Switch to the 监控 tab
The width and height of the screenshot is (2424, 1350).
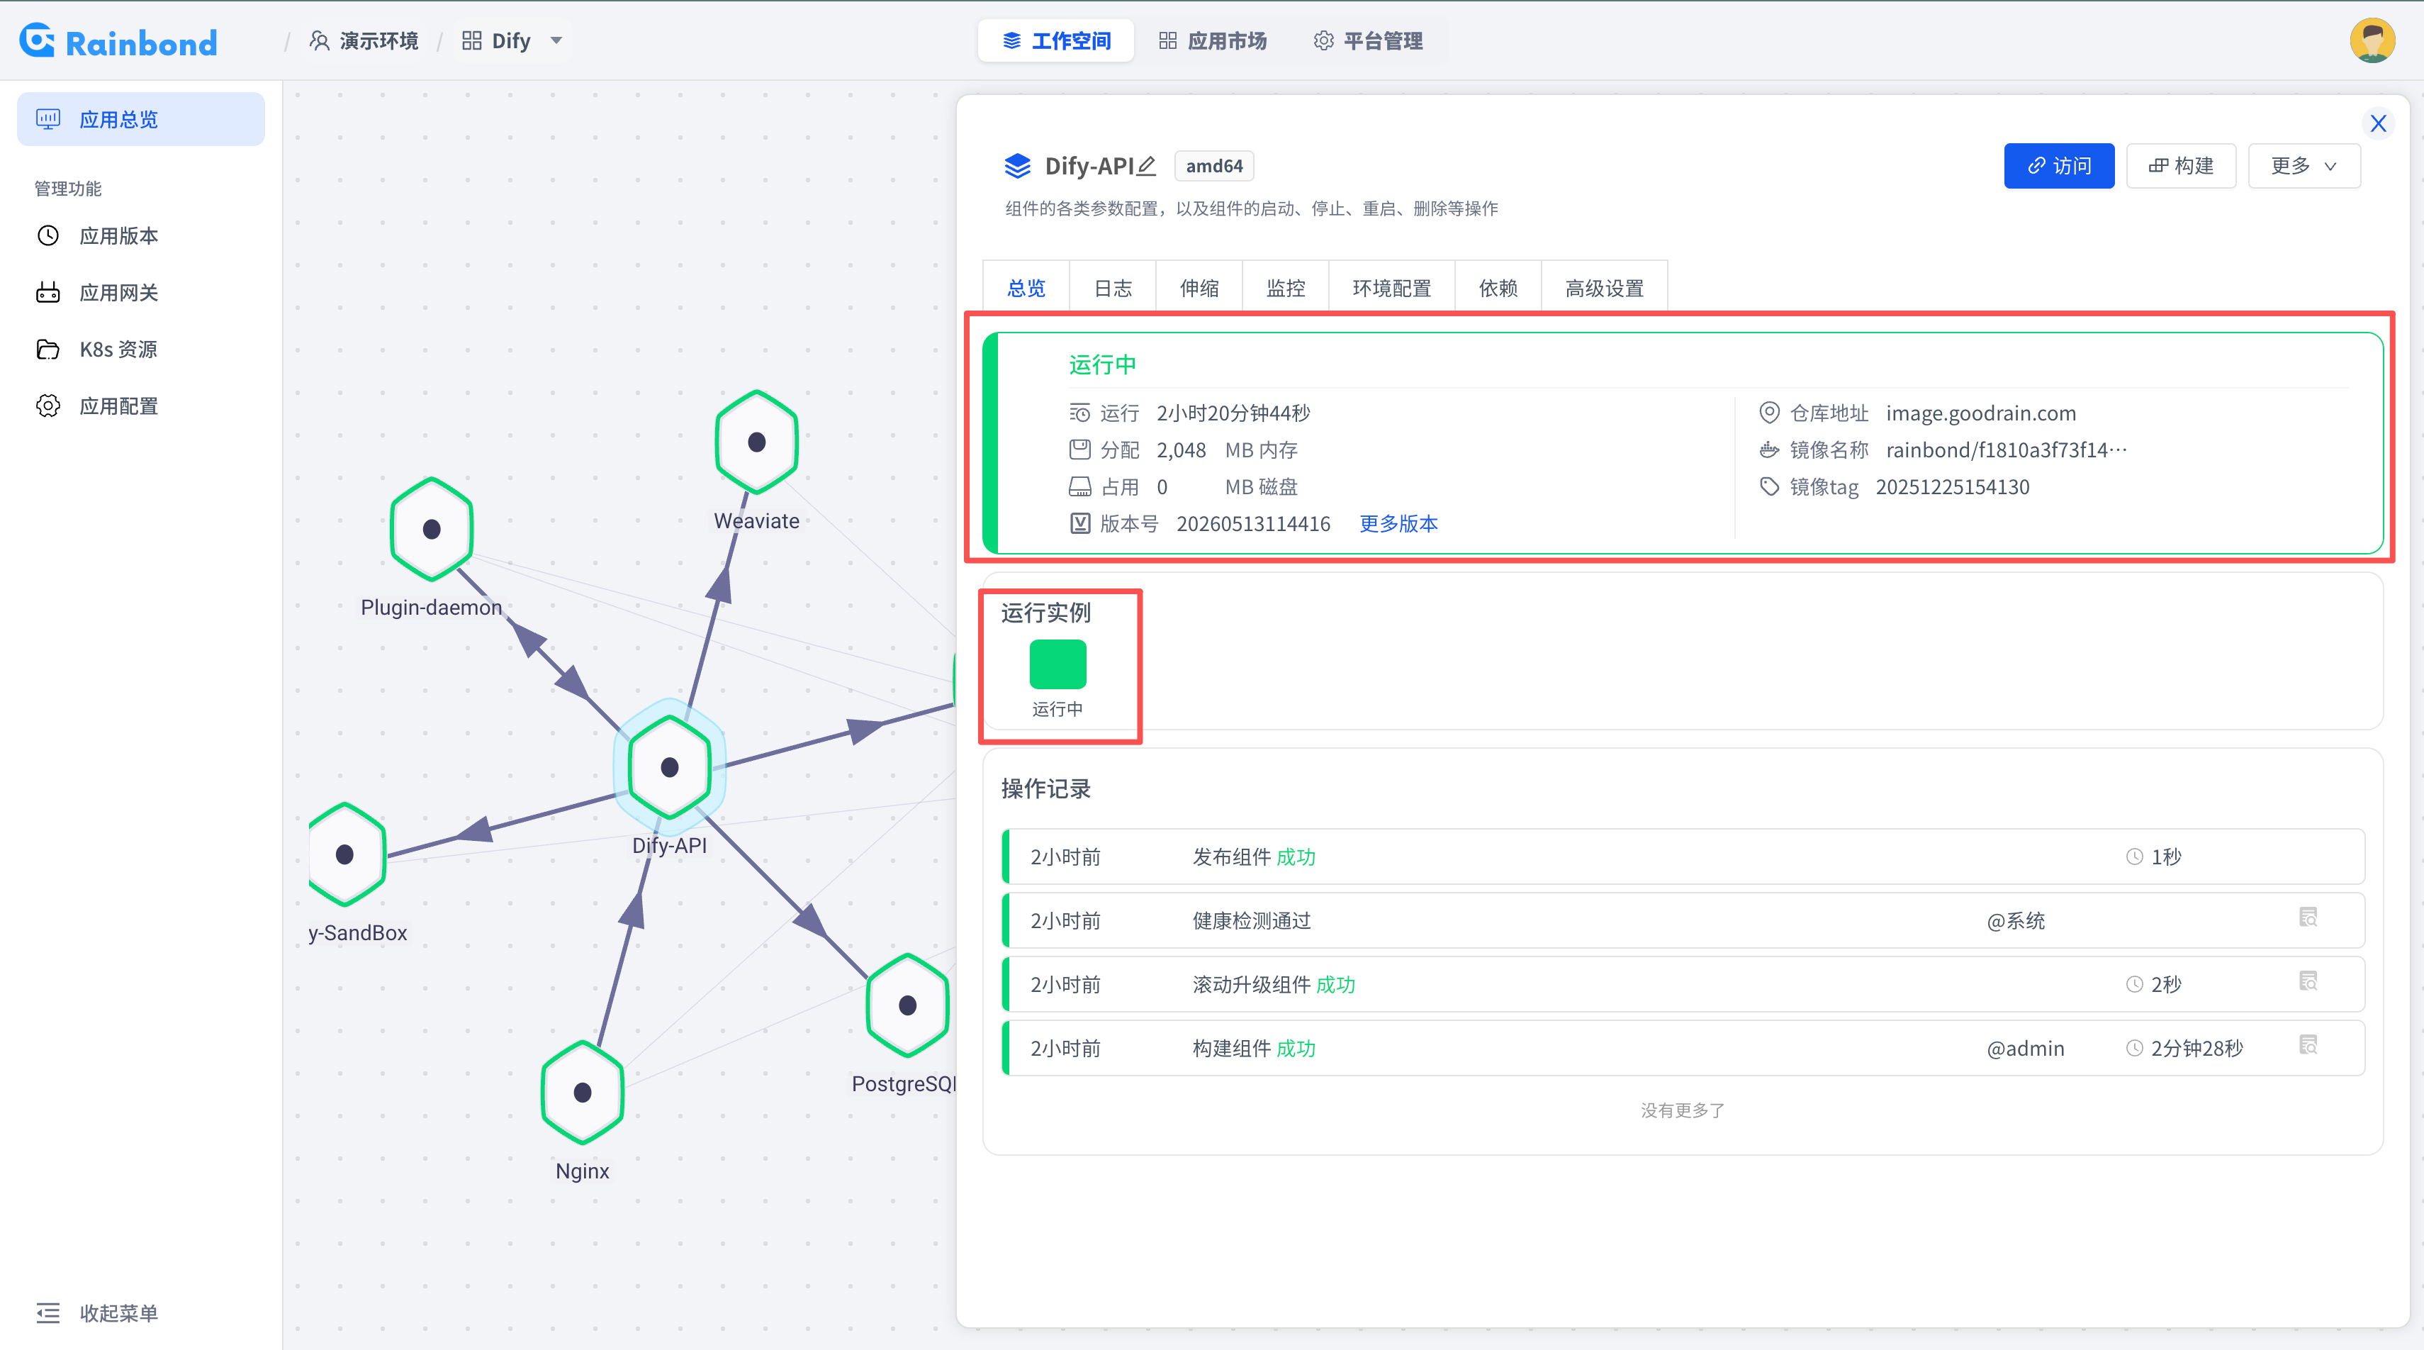(x=1286, y=288)
